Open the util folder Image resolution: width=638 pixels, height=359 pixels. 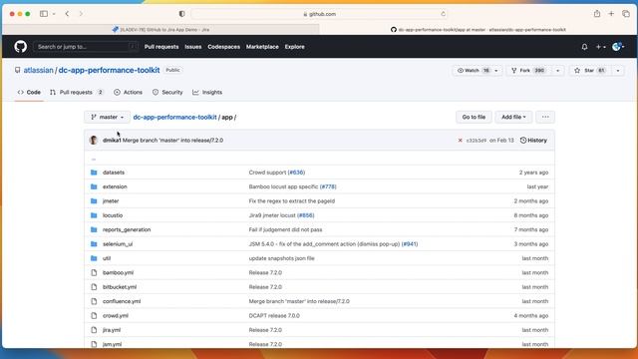(x=107, y=258)
